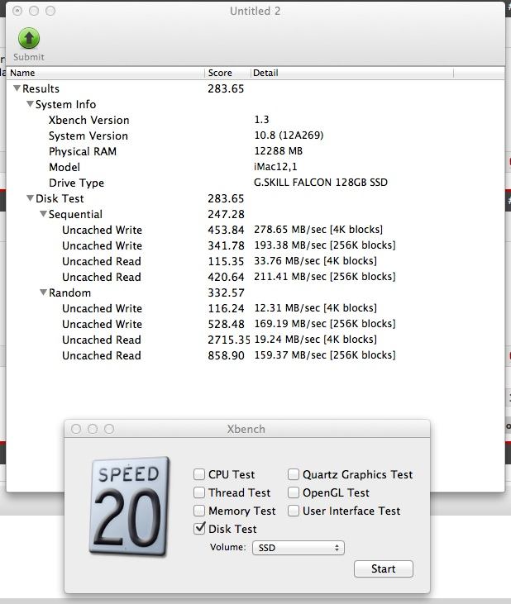Select the Drive Type row

point(255,183)
